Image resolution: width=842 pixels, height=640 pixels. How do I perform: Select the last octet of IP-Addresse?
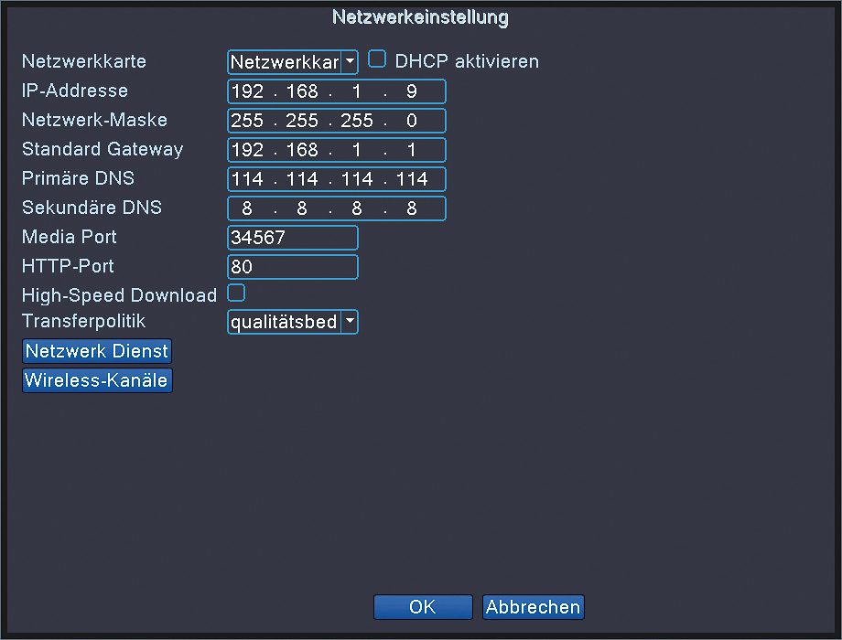412,91
